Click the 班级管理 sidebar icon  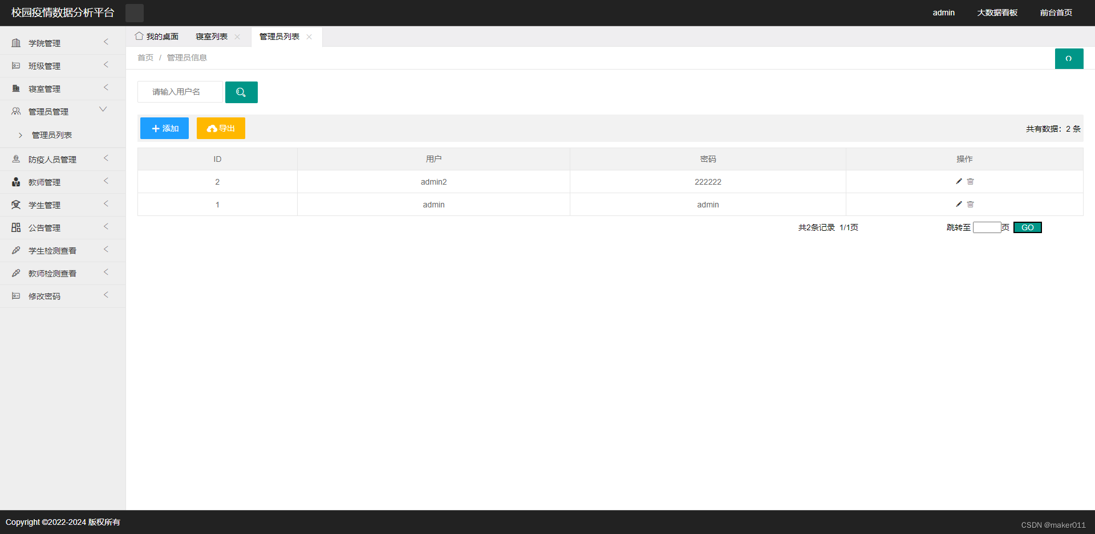pos(16,66)
